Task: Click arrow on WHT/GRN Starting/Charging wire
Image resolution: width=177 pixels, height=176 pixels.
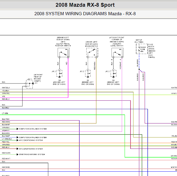Action: click(18, 154)
